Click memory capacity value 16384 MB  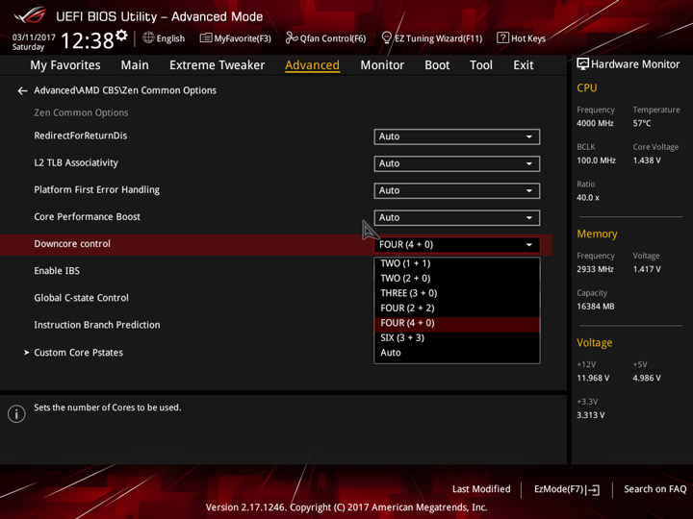coord(596,307)
